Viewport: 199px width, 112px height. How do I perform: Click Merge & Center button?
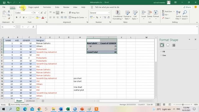coord(76,17)
